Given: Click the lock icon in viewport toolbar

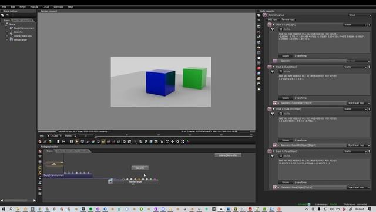Looking at the screenshot, I should click(x=162, y=141).
